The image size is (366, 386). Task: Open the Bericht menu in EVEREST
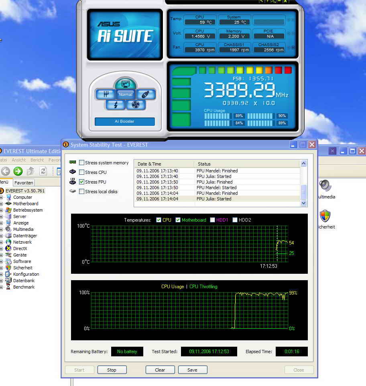click(37, 160)
